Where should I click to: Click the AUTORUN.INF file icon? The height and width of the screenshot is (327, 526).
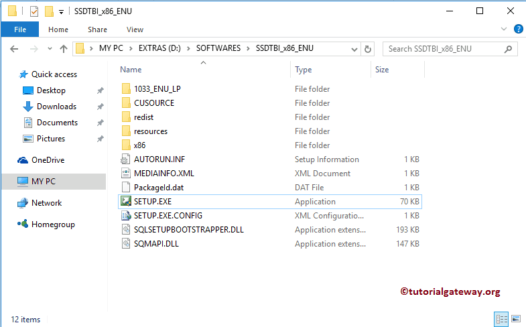pyautogui.click(x=126, y=159)
